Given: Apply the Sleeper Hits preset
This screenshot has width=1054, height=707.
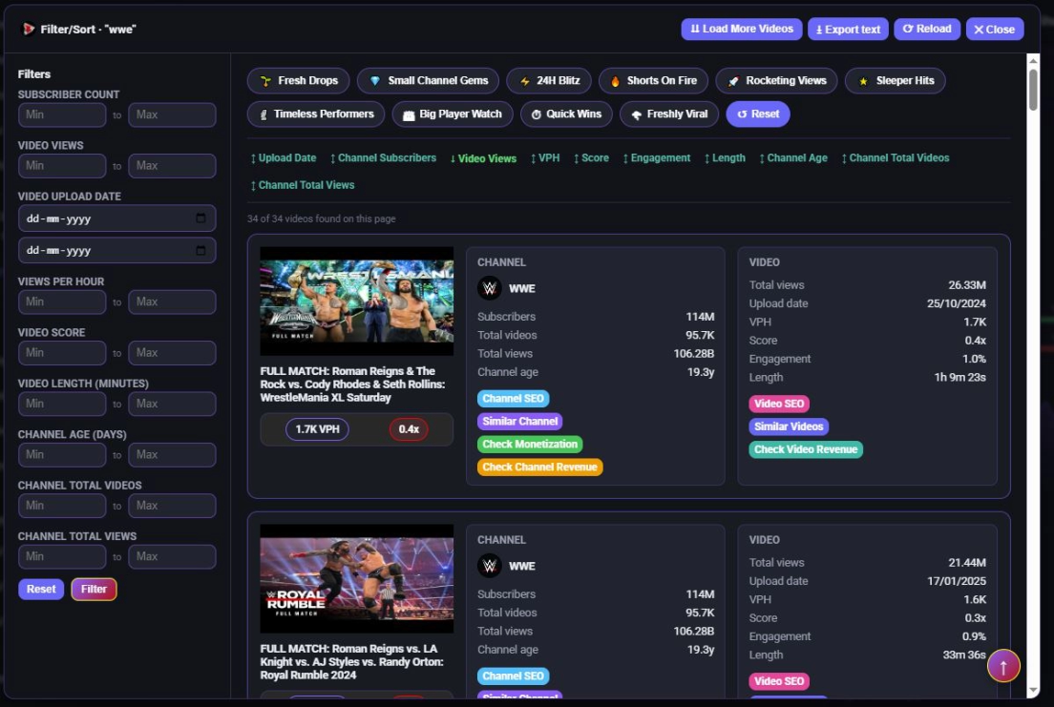Looking at the screenshot, I should (x=896, y=81).
